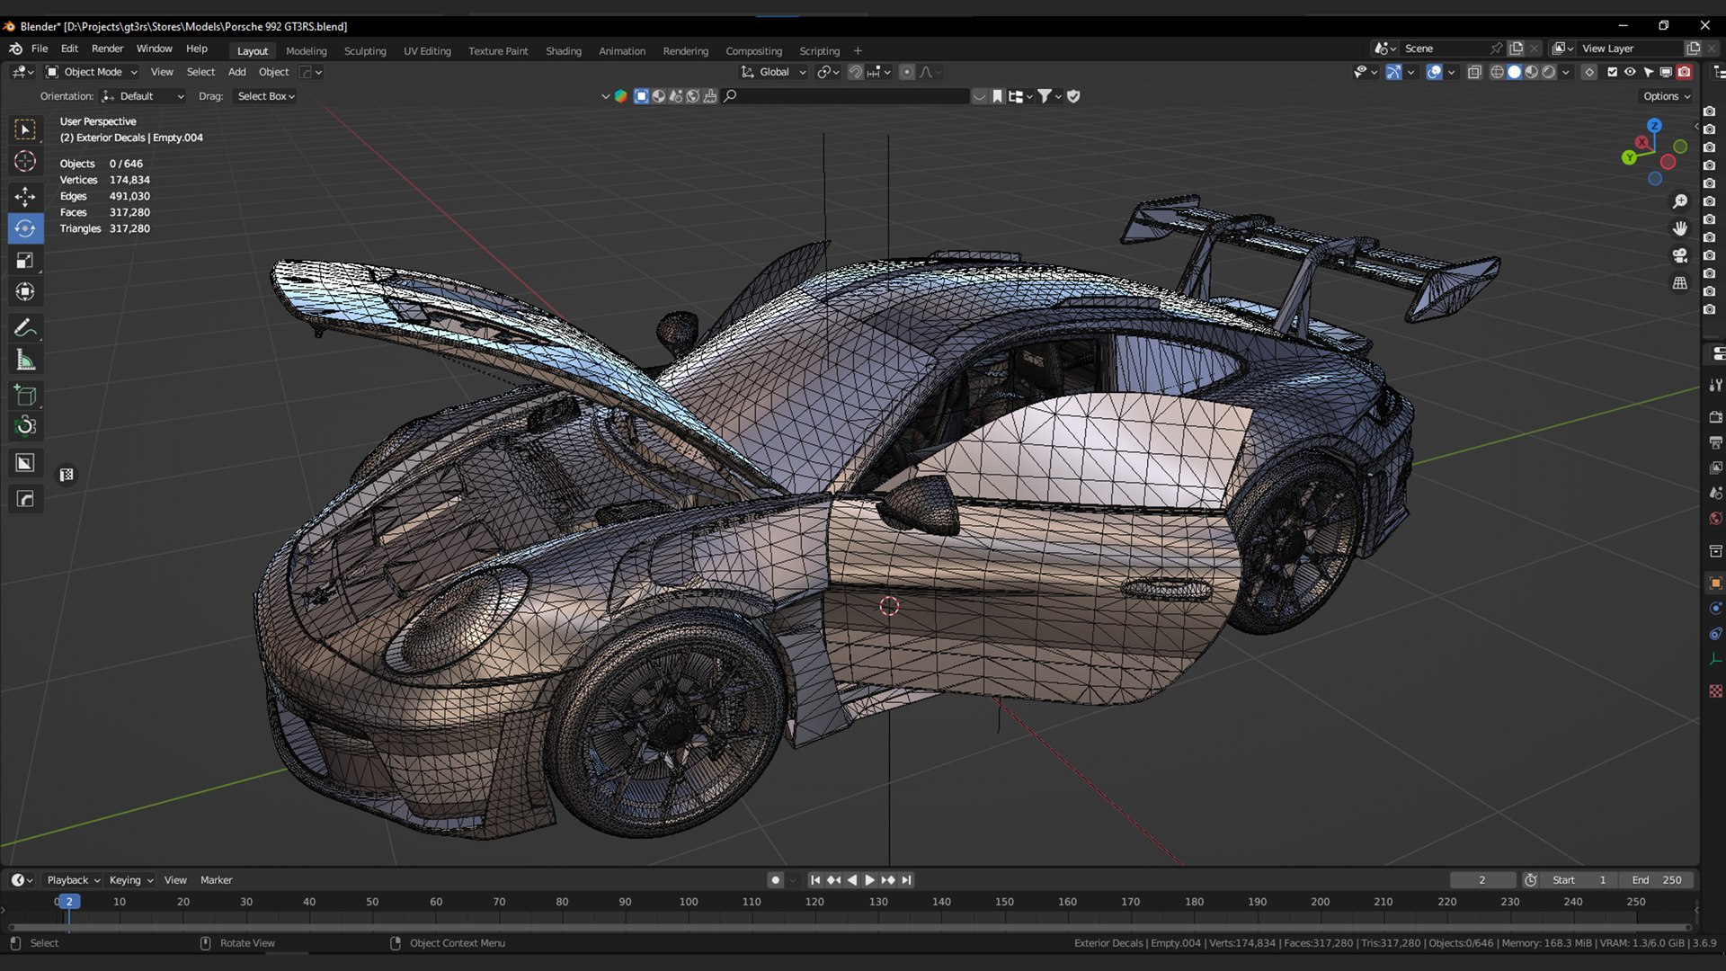Switch perspective/orthographic with the grid icon

[1679, 282]
